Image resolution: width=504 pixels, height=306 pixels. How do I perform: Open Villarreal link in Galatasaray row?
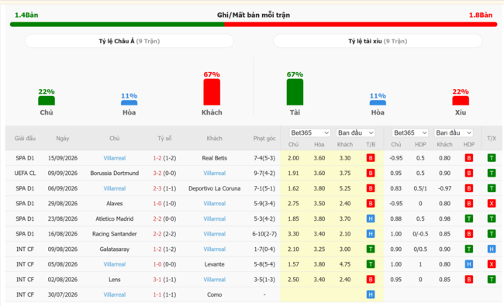(x=214, y=249)
